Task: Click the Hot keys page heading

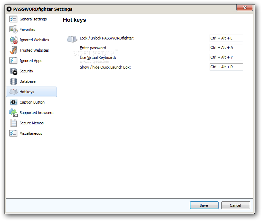Action: click(74, 20)
